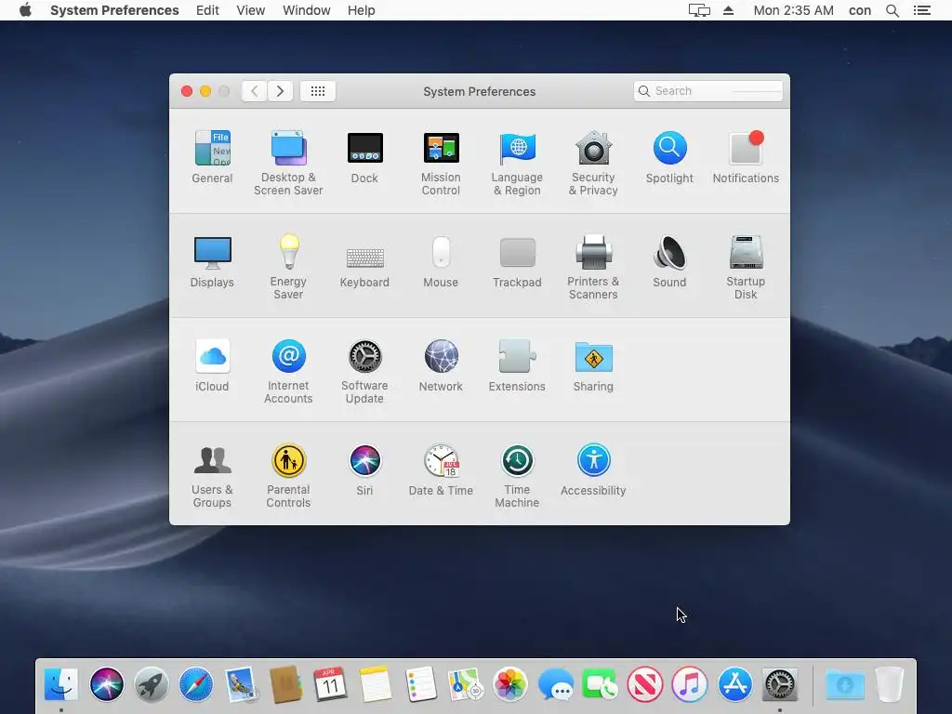
Task: Open Notification Center from menu bar
Action: point(921,10)
